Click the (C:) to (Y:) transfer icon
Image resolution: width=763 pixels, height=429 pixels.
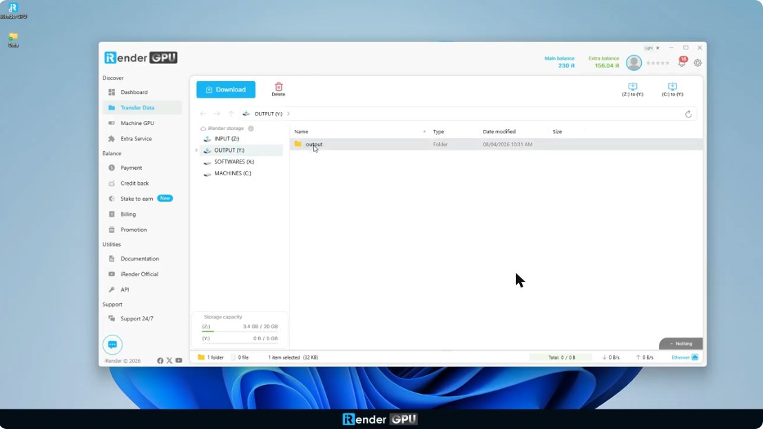click(673, 87)
